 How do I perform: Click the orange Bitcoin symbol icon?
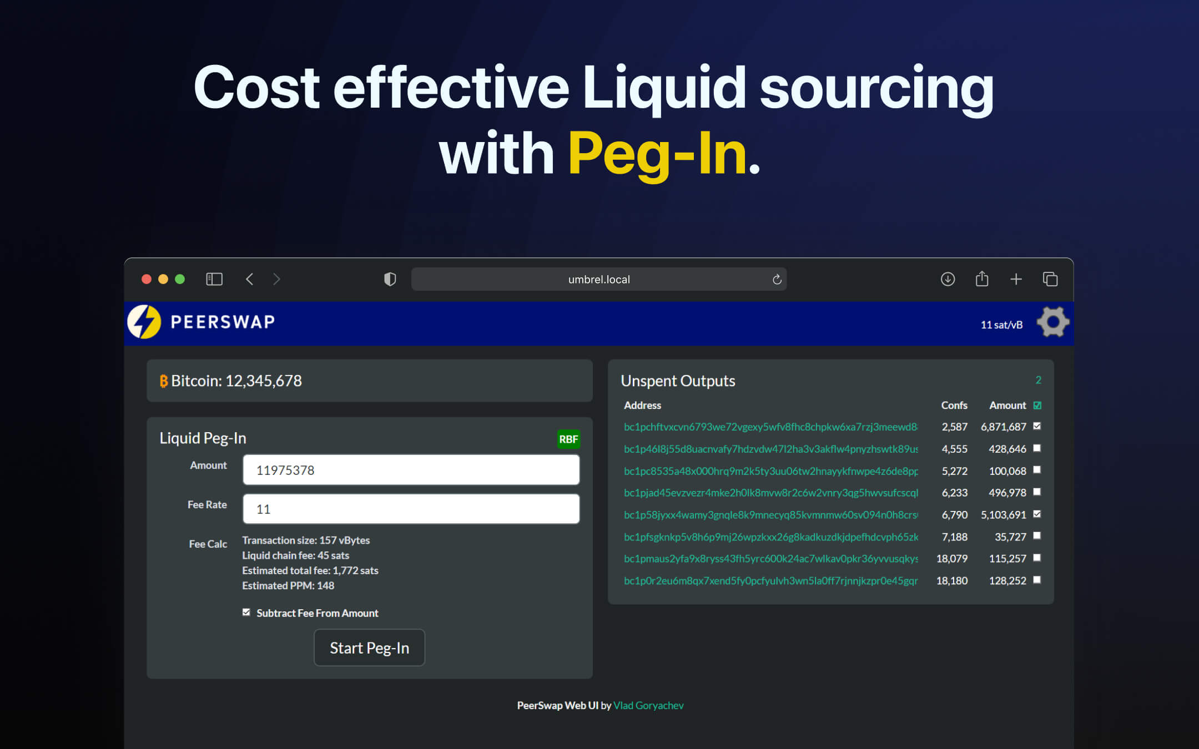coord(164,381)
